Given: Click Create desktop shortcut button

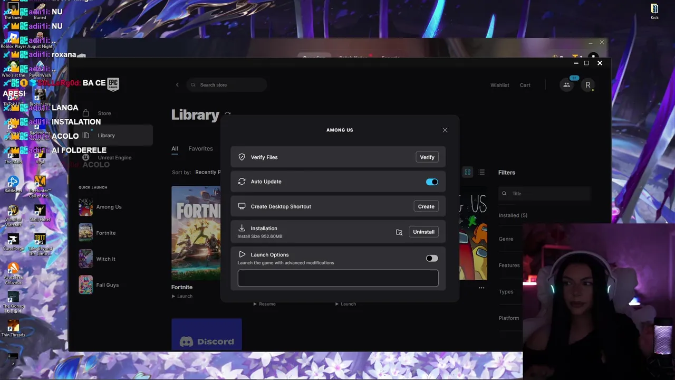Looking at the screenshot, I should [426, 206].
